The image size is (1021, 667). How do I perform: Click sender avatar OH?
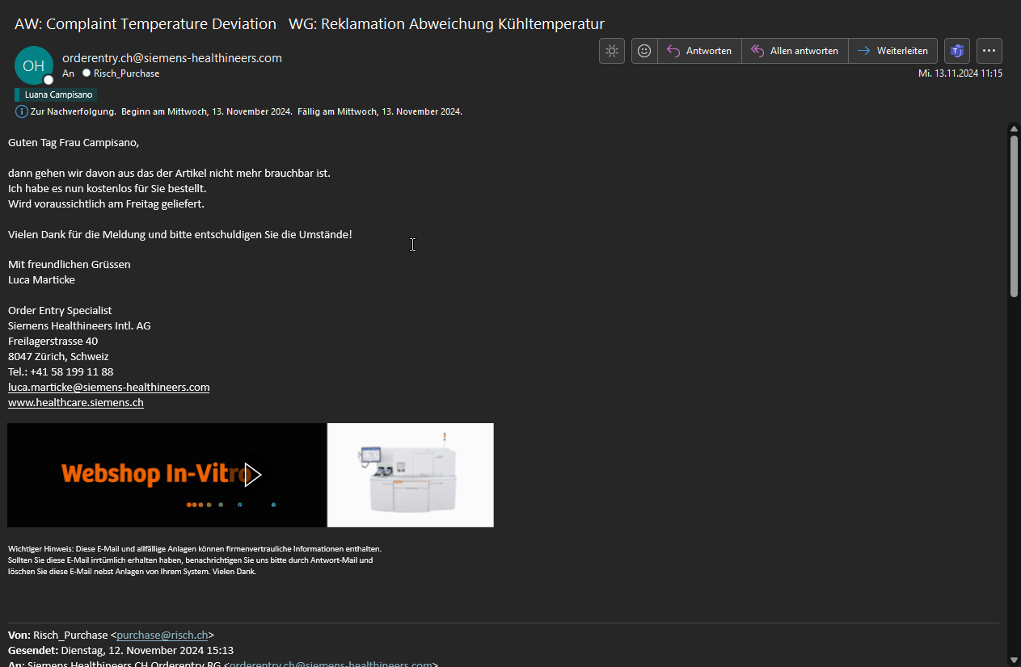tap(34, 65)
